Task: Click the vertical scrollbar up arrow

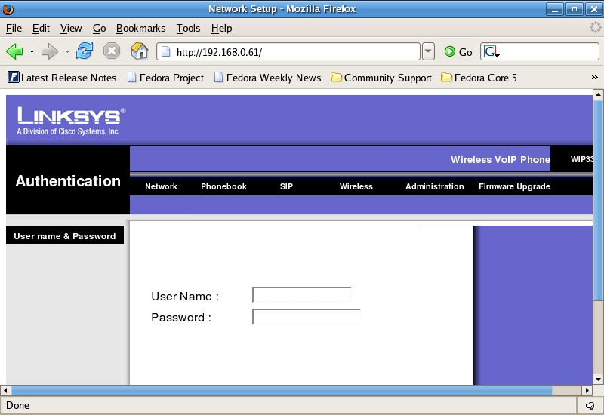Action: click(x=598, y=94)
